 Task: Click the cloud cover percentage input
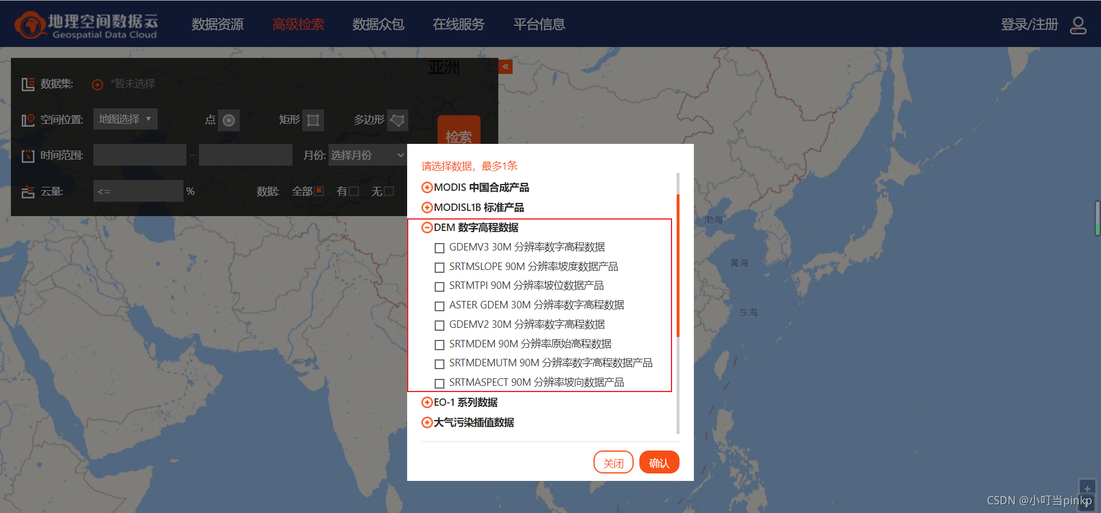(138, 191)
